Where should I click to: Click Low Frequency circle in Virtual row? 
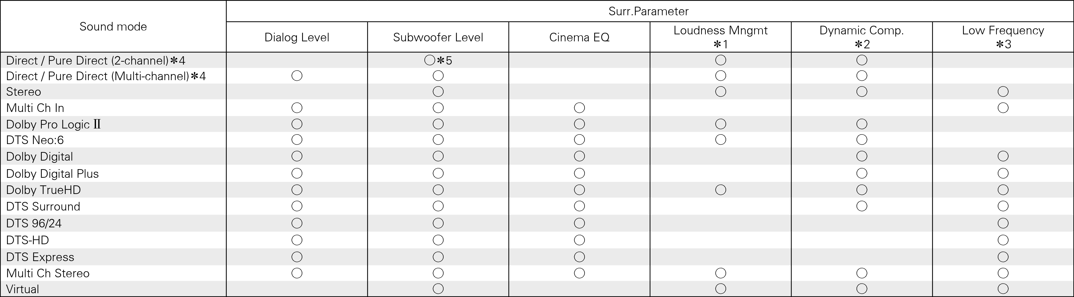pos(1003,289)
